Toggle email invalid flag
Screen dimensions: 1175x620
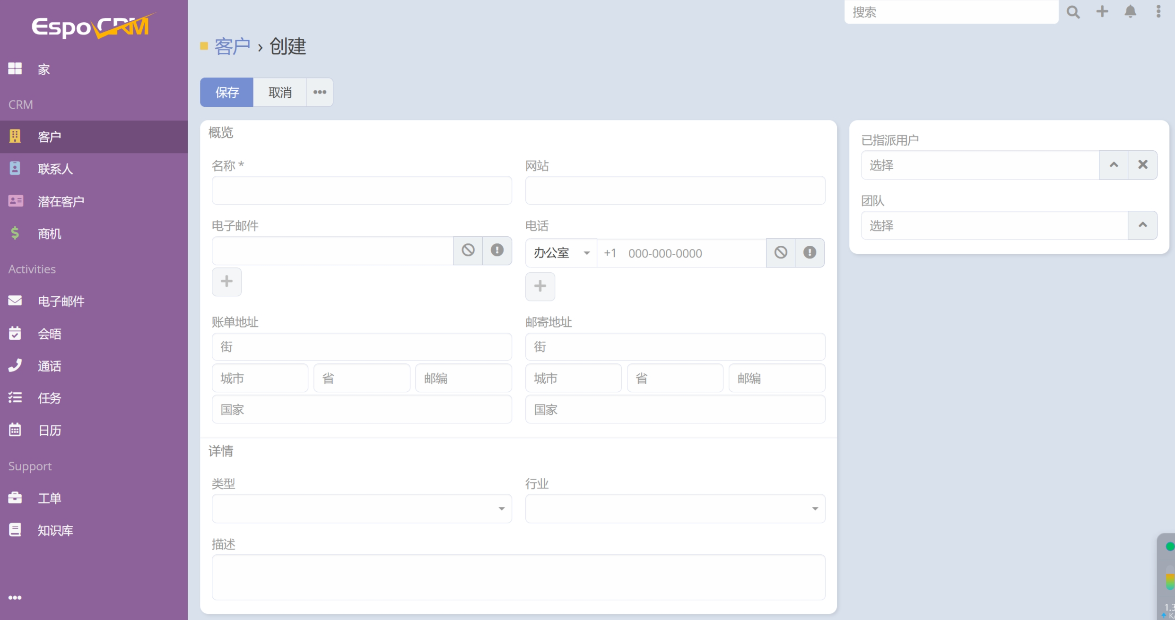pyautogui.click(x=497, y=250)
